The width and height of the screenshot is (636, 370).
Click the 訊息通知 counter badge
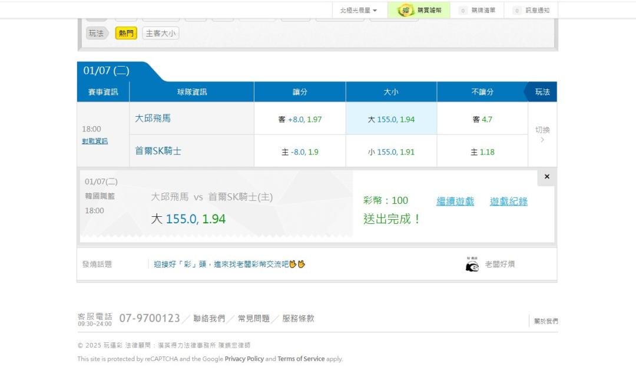coord(517,11)
